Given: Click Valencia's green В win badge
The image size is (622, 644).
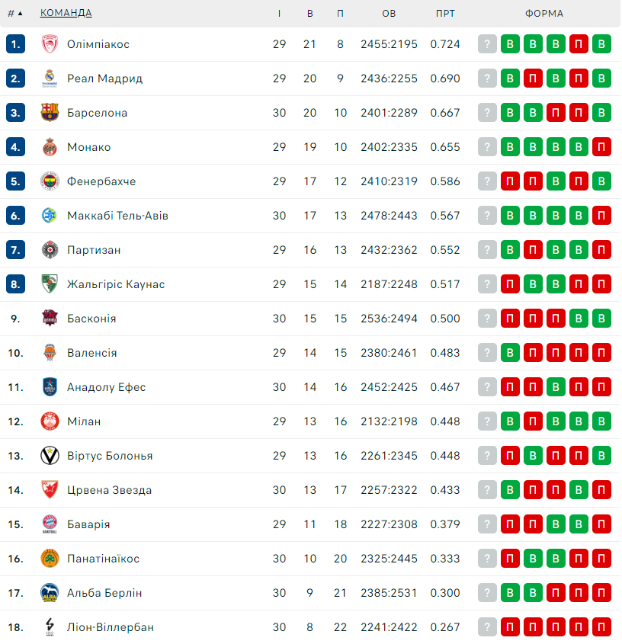Looking at the screenshot, I should click(x=510, y=352).
